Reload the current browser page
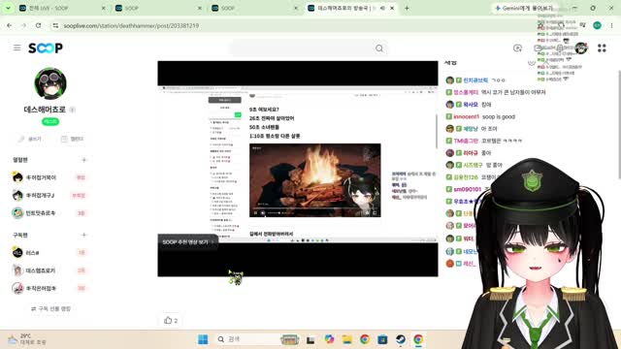Image resolution: width=621 pixels, height=349 pixels. [38, 25]
